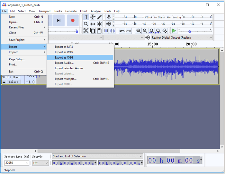This screenshot has height=174, width=225.
Task: Click the Cut scissors icon
Action: (x=86, y=31)
